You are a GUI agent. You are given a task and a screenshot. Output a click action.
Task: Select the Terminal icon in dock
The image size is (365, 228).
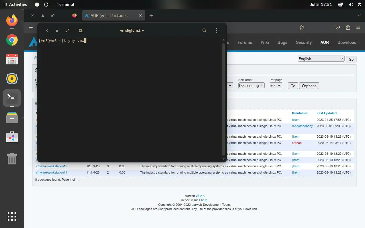(x=12, y=98)
